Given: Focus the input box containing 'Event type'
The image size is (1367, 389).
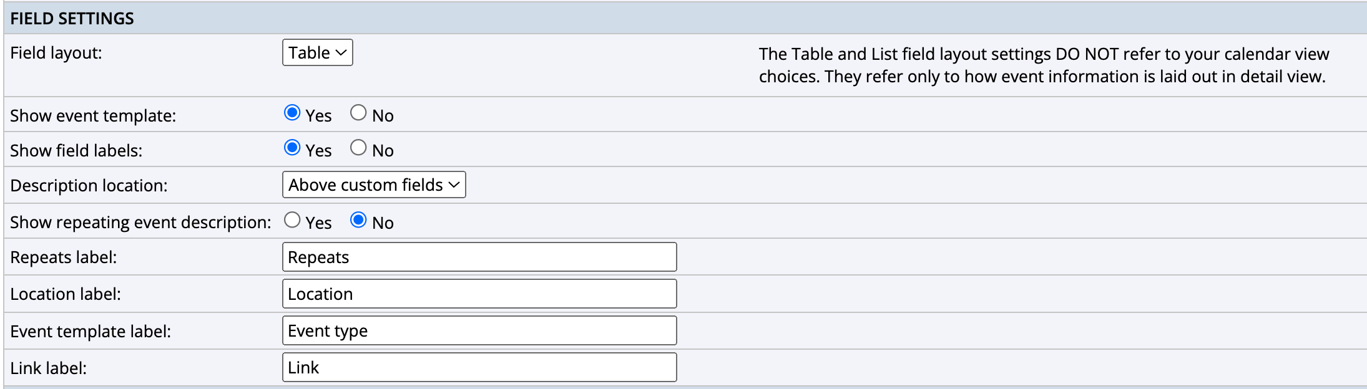Looking at the screenshot, I should click(479, 331).
